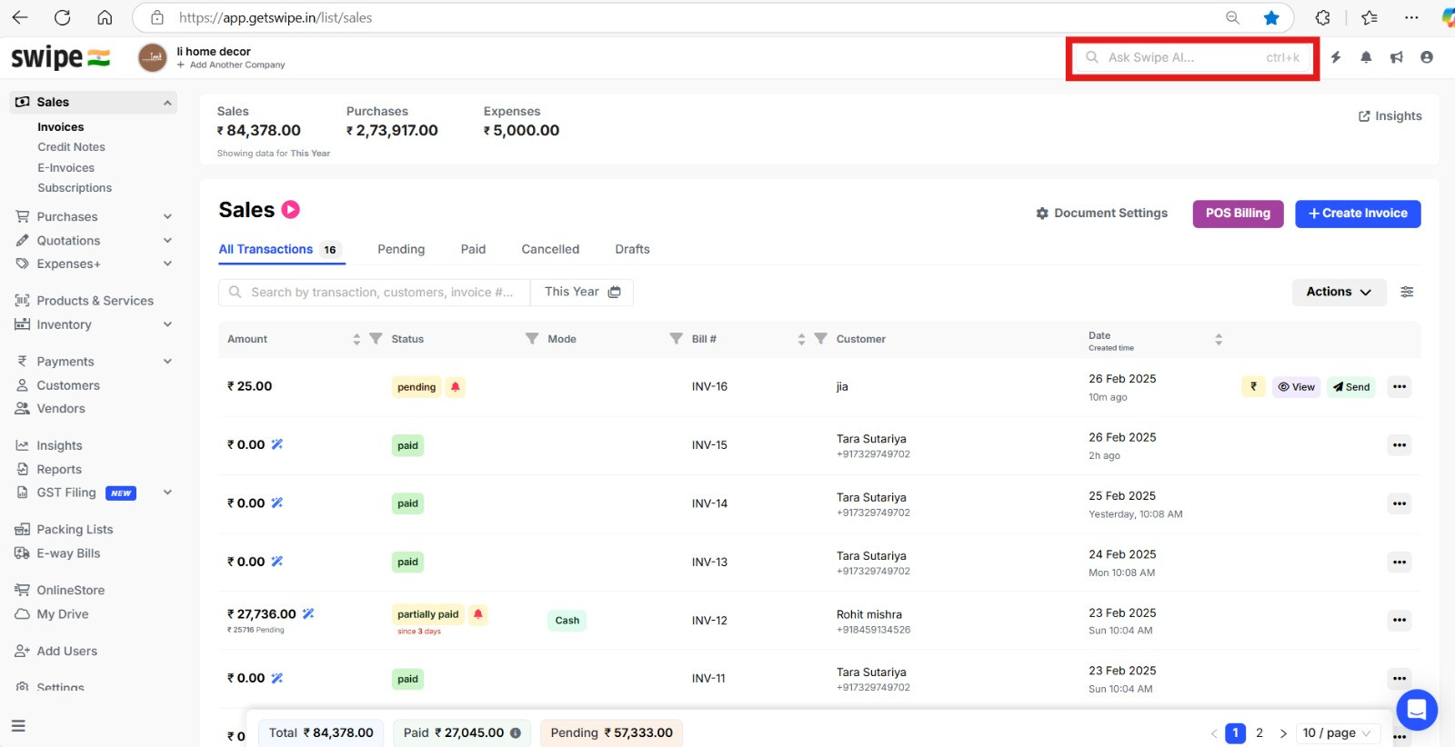Click the Create Invoice button
The width and height of the screenshot is (1455, 747).
click(1358, 214)
